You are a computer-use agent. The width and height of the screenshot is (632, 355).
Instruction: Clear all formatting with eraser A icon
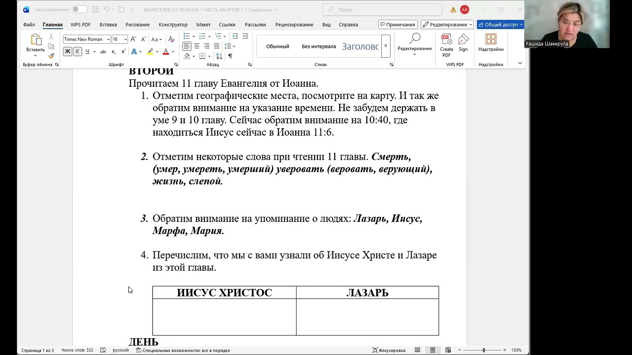pyautogui.click(x=171, y=39)
